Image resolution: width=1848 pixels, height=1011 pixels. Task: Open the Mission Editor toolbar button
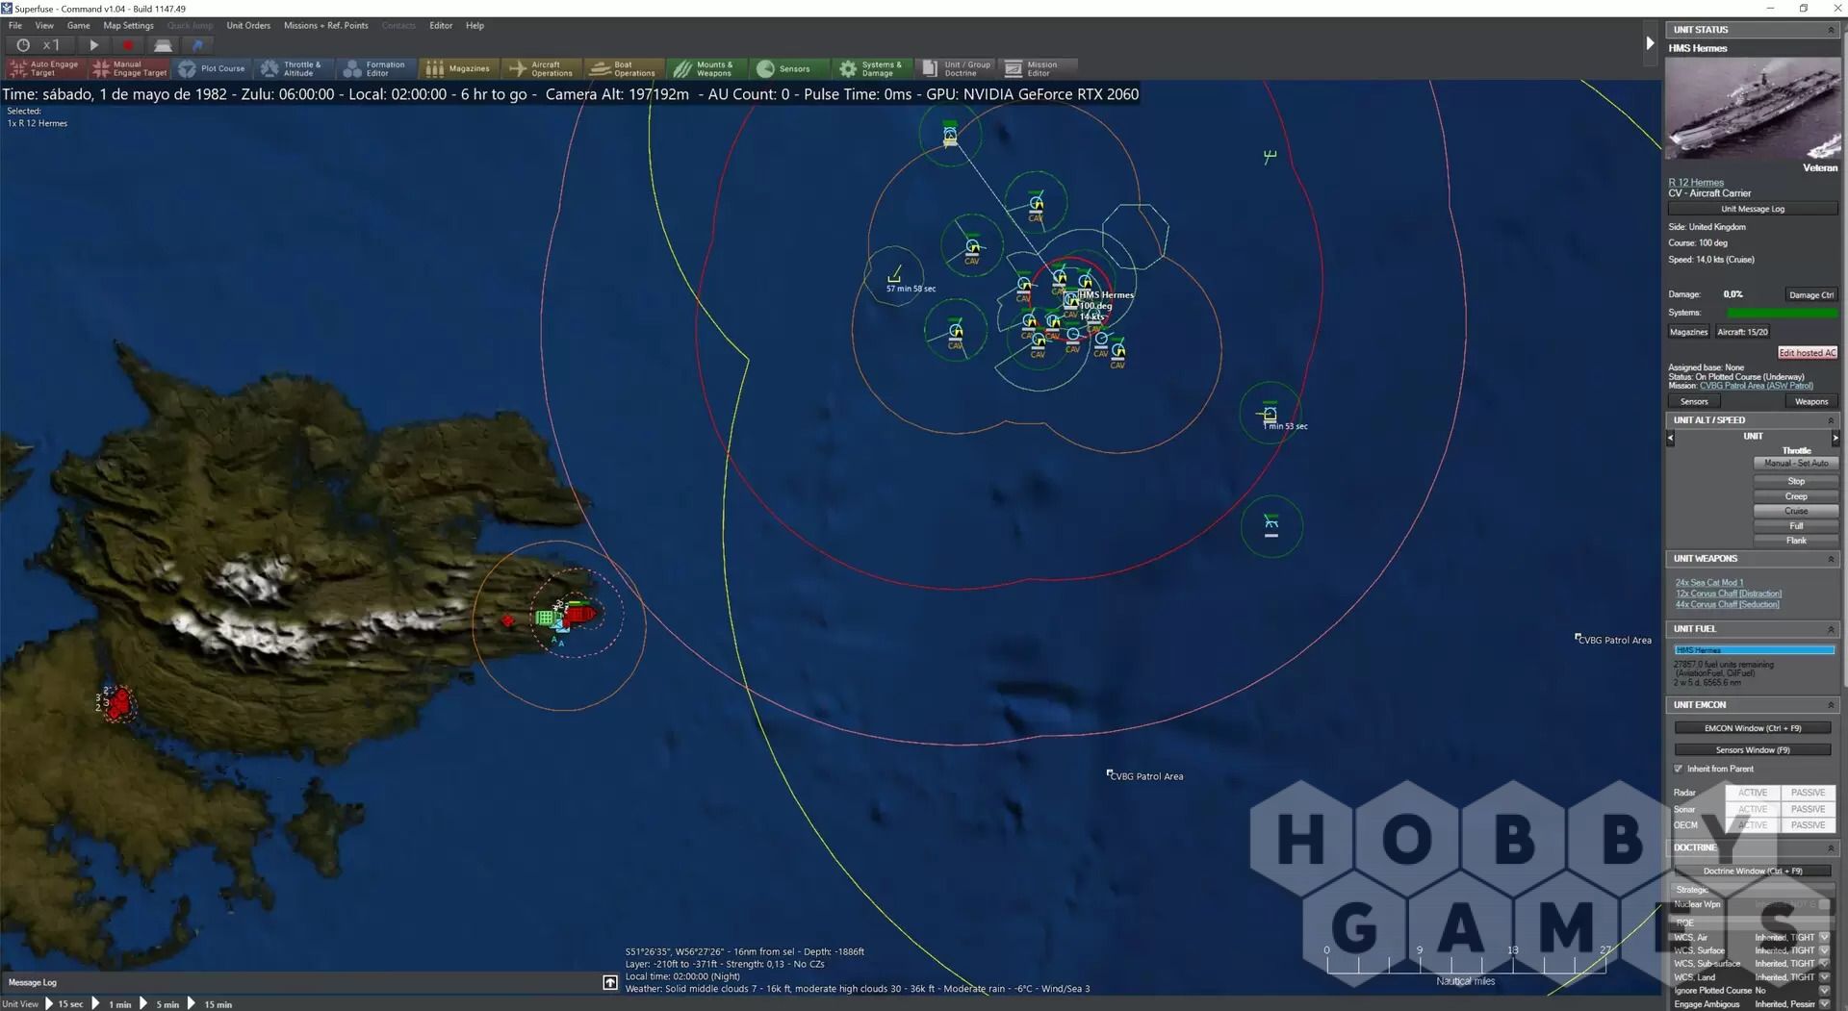pyautogui.click(x=1038, y=68)
